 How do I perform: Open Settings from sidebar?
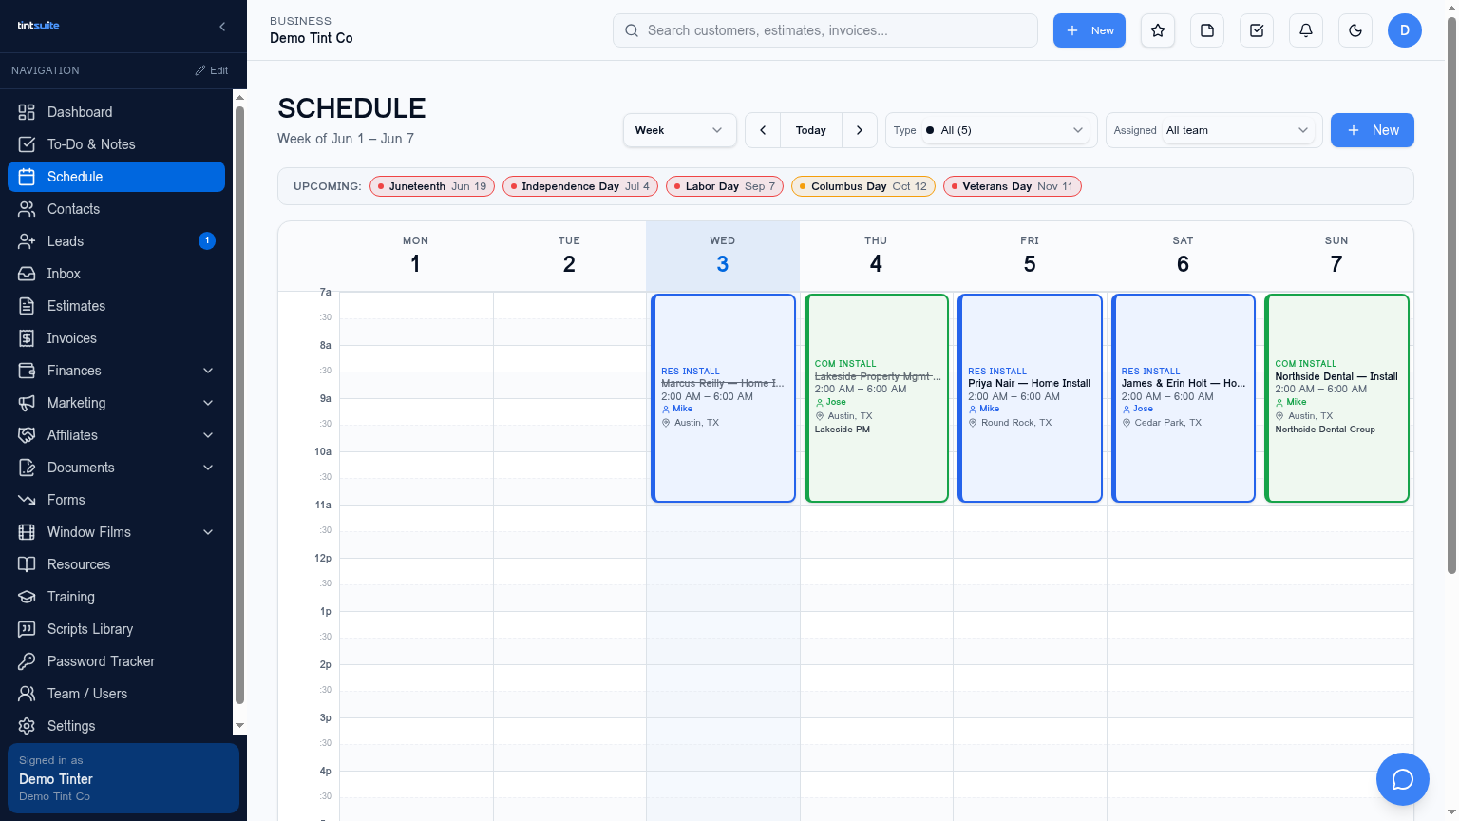pos(116,726)
